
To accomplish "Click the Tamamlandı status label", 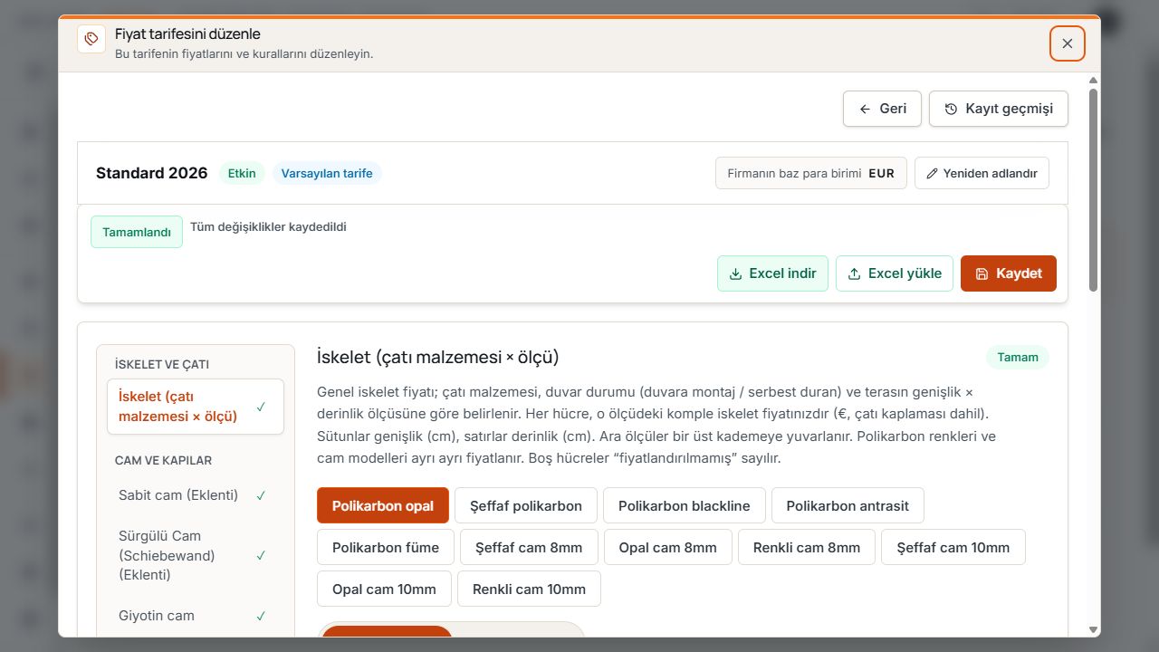I will pos(137,232).
